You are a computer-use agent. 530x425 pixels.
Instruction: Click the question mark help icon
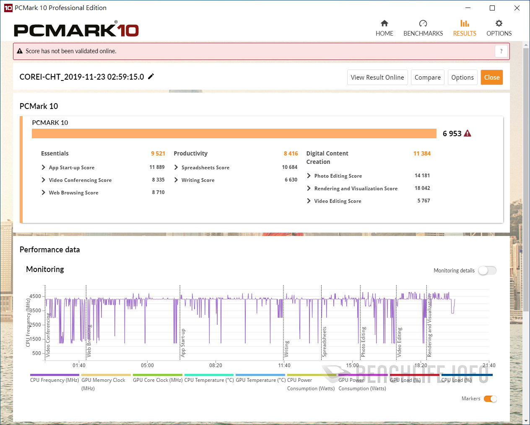tap(501, 51)
